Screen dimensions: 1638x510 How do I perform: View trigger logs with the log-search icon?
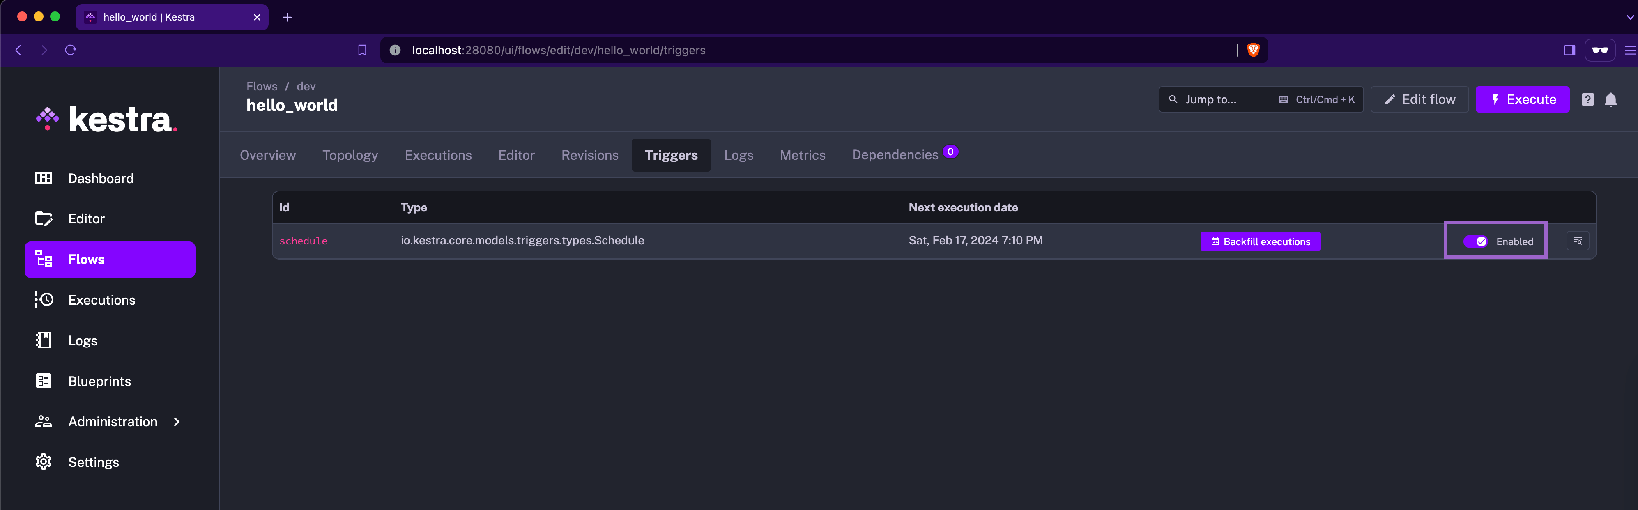click(1578, 241)
